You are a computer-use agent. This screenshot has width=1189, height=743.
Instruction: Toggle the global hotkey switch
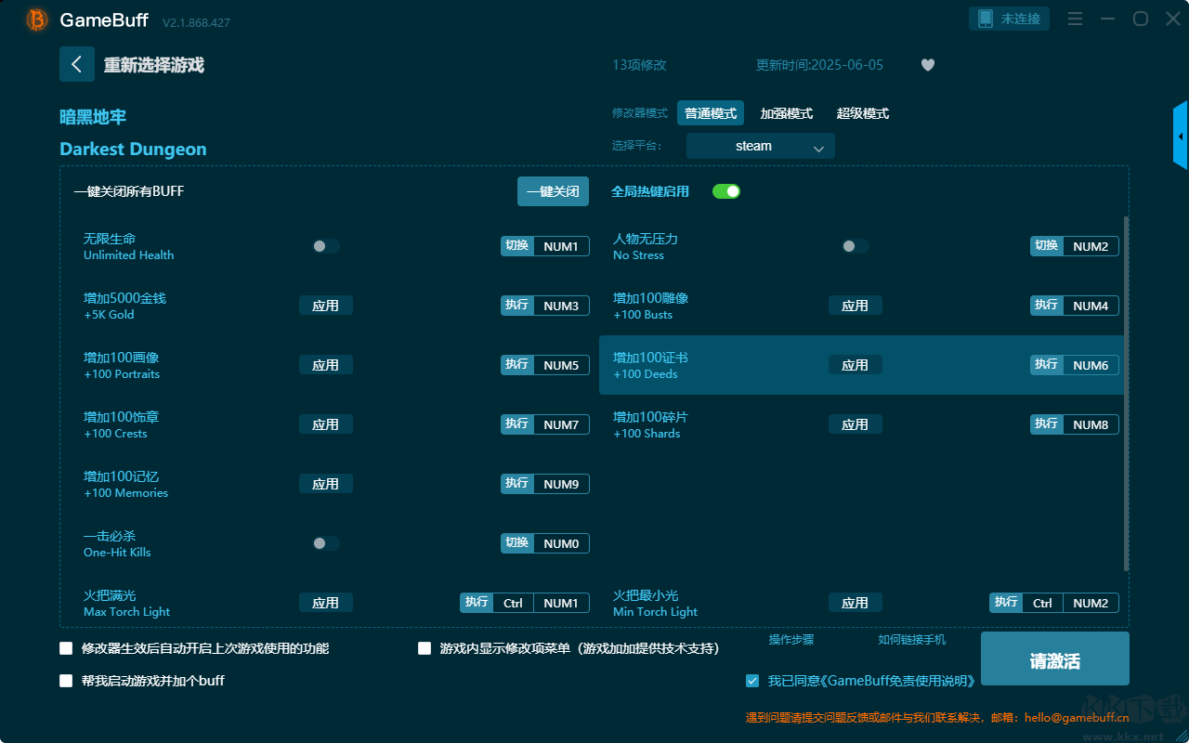726,191
